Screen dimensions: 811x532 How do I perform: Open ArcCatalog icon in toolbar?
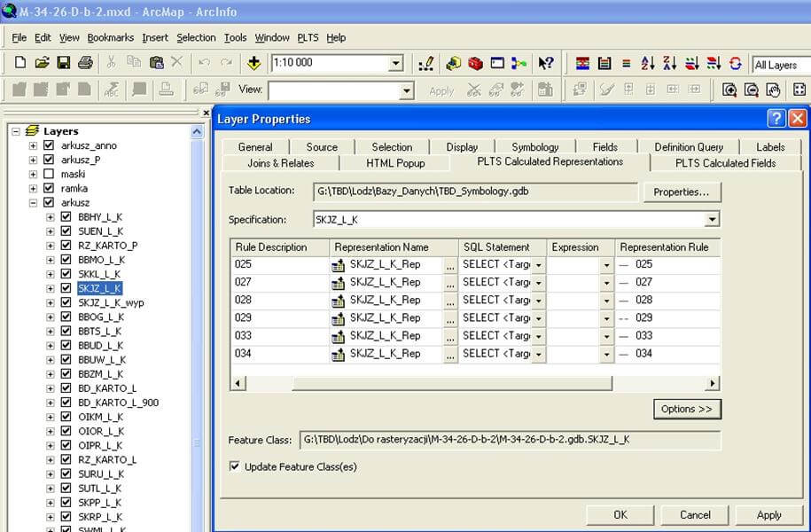pyautogui.click(x=454, y=63)
